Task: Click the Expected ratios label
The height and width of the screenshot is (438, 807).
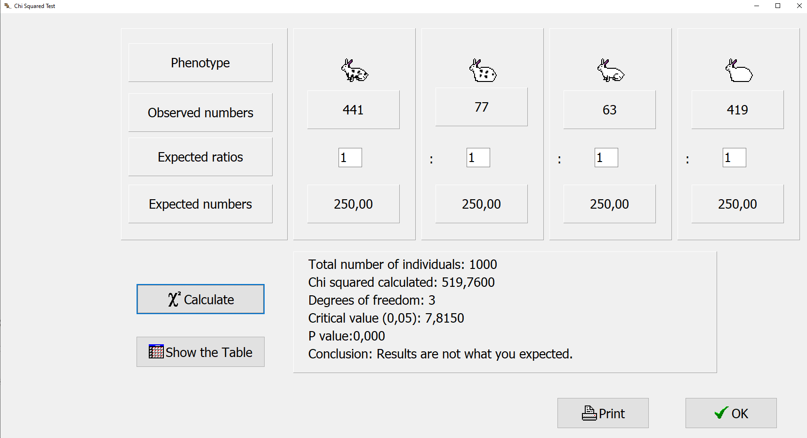Action: coord(201,157)
